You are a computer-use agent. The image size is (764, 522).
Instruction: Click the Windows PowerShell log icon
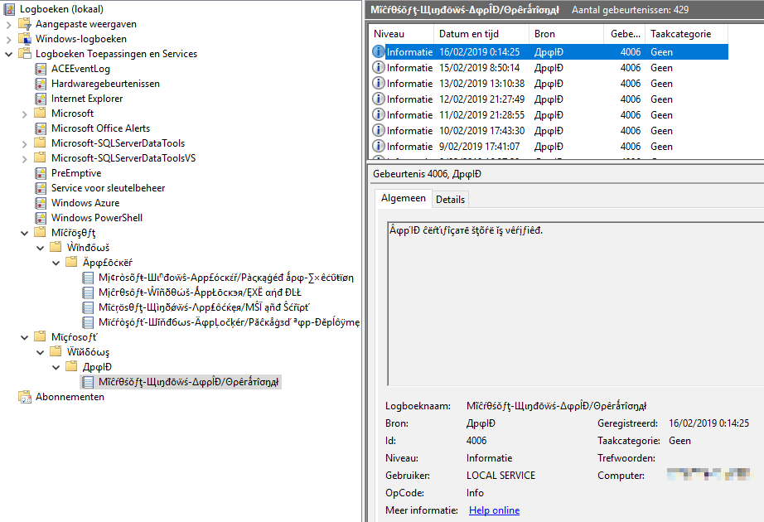pyautogui.click(x=41, y=217)
